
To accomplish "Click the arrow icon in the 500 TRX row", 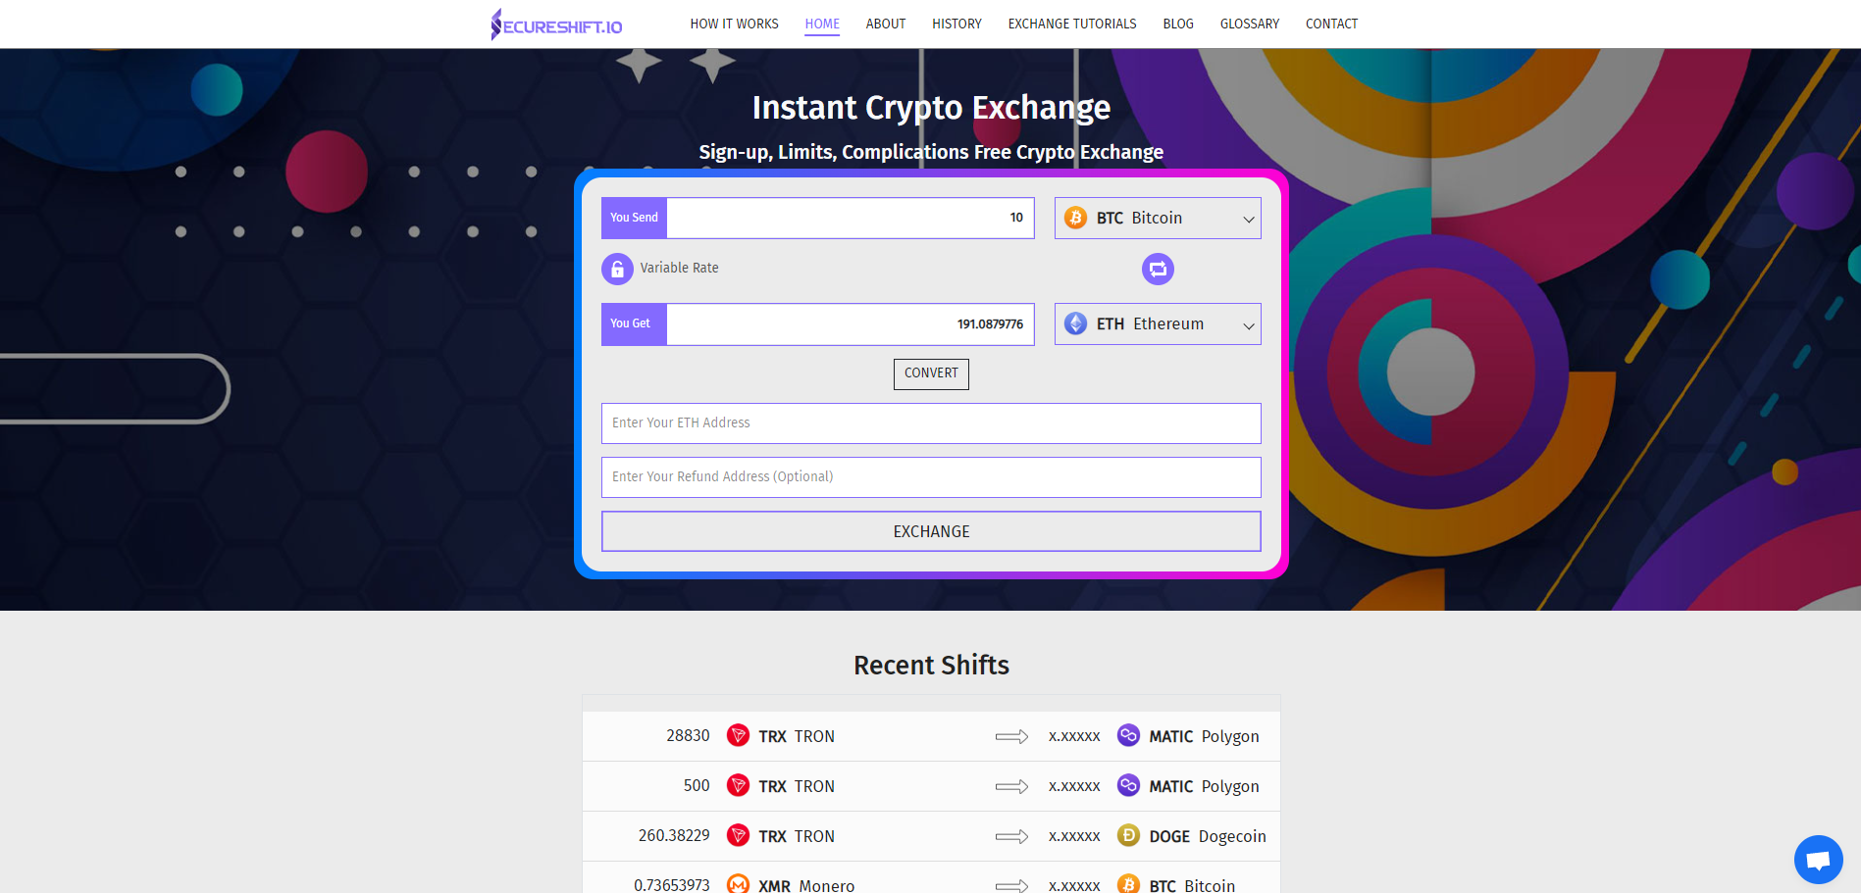I will tap(1011, 786).
